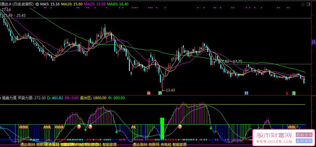316x147 pixels.
Task: Click the 买卖力道: 272.30 value
Action: (x=32, y=98)
